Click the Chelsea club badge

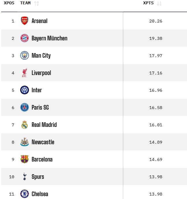pyautogui.click(x=25, y=194)
